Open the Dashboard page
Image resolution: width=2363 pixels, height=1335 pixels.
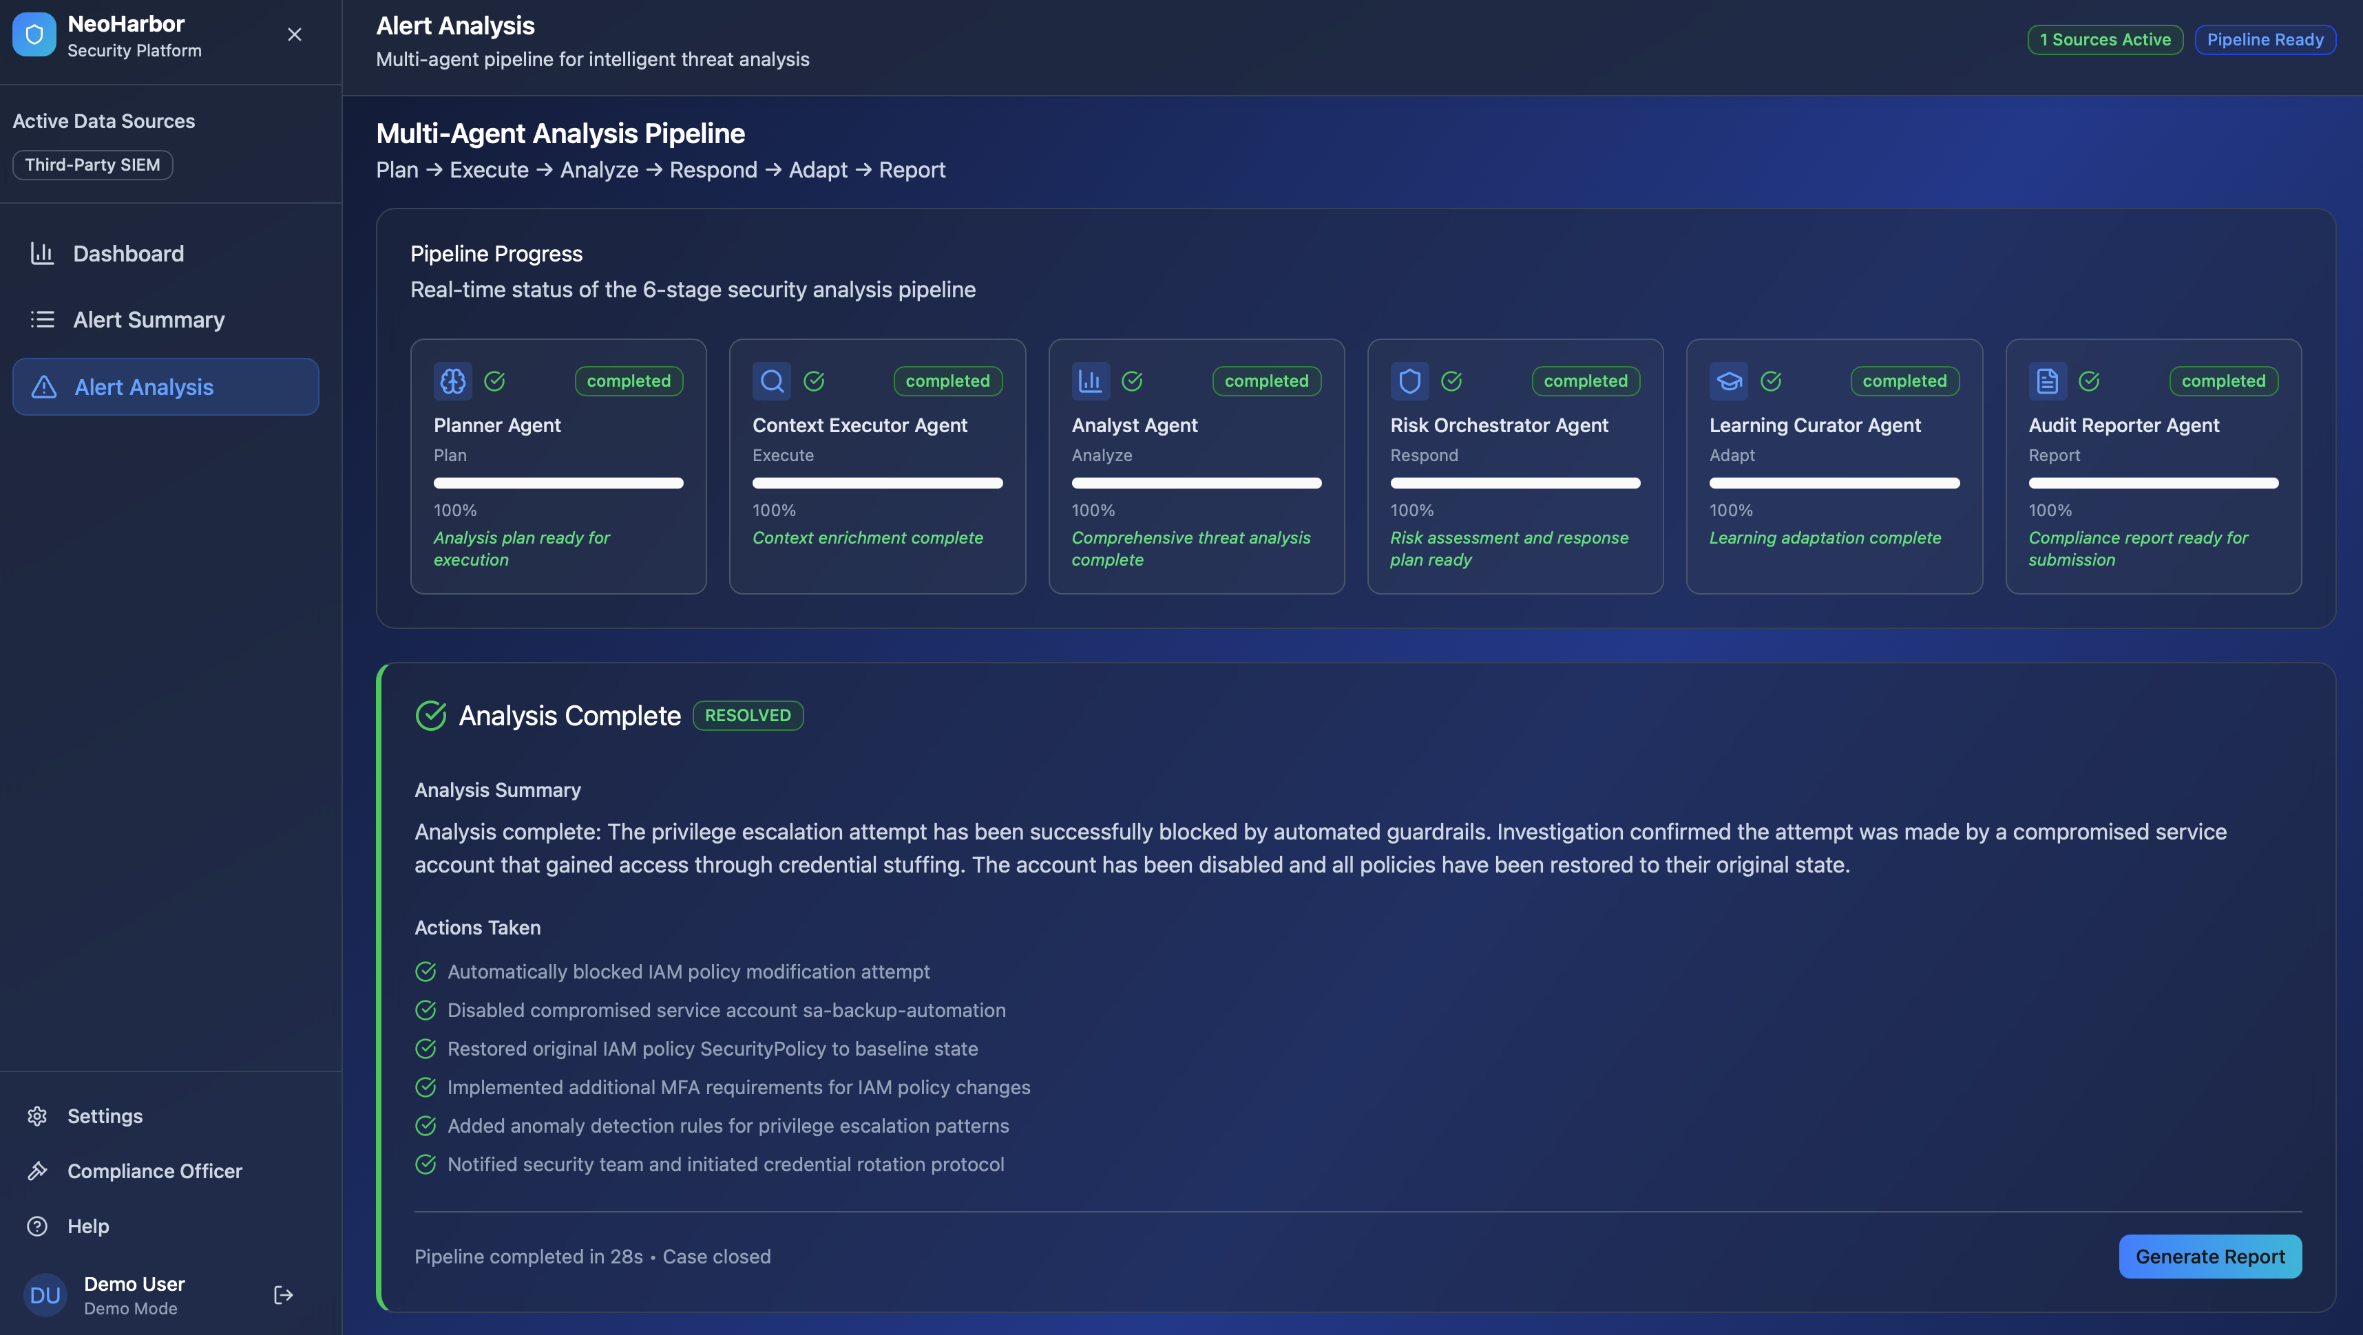click(129, 253)
